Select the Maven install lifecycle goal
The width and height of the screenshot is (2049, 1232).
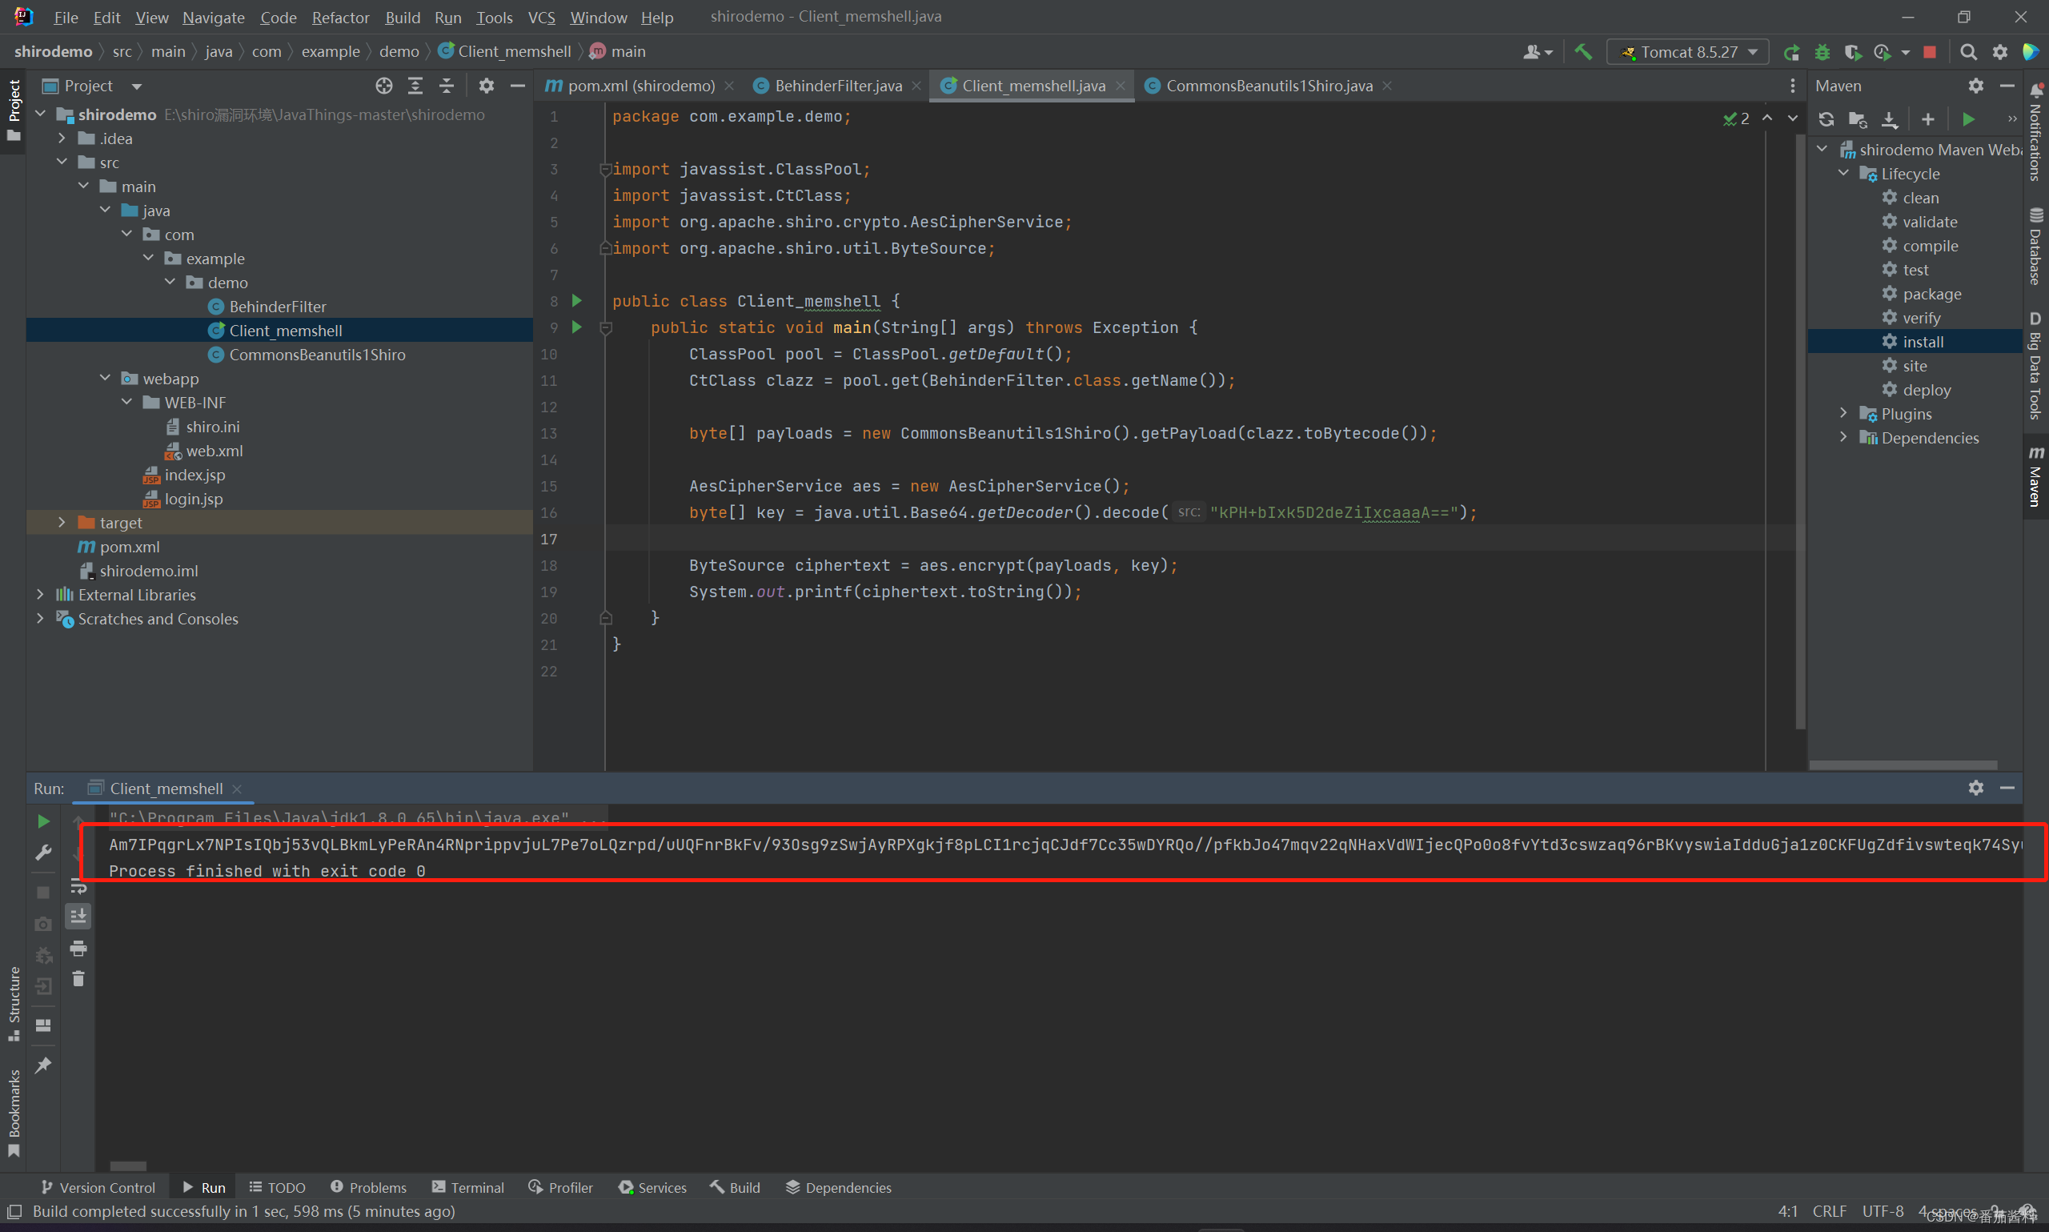1923,341
